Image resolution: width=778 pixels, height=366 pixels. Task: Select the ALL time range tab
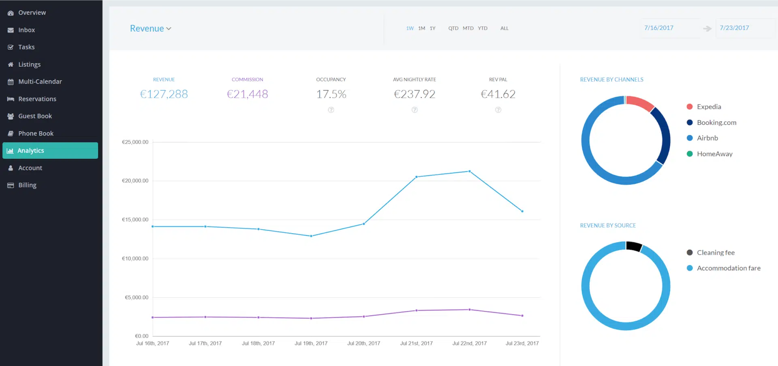click(x=504, y=28)
